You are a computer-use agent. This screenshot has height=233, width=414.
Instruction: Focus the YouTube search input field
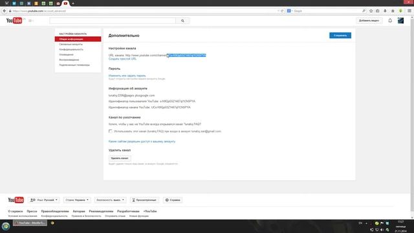click(113, 21)
